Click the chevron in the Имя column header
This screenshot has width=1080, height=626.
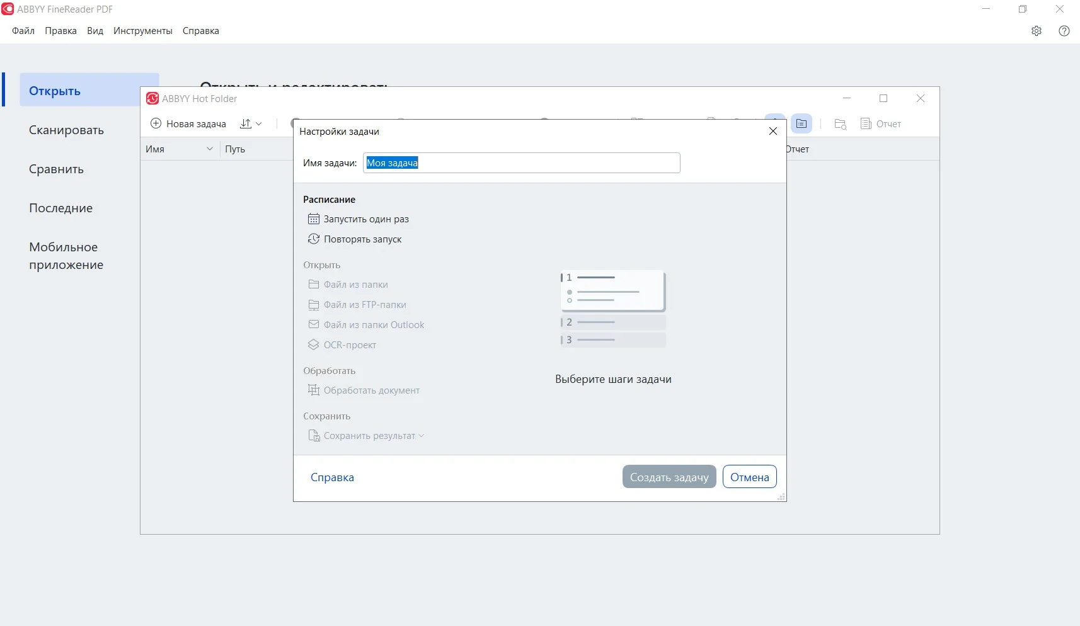point(210,149)
